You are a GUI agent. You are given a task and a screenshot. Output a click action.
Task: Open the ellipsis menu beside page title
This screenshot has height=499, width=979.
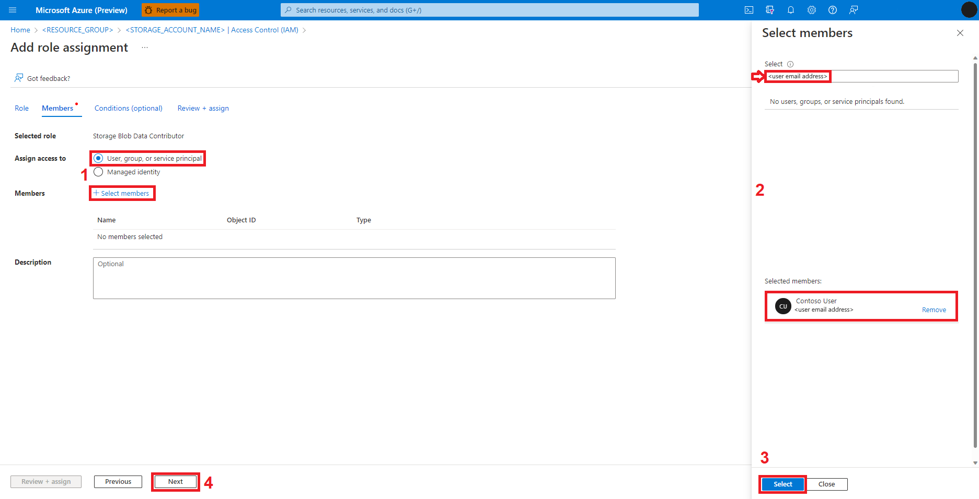pyautogui.click(x=145, y=47)
